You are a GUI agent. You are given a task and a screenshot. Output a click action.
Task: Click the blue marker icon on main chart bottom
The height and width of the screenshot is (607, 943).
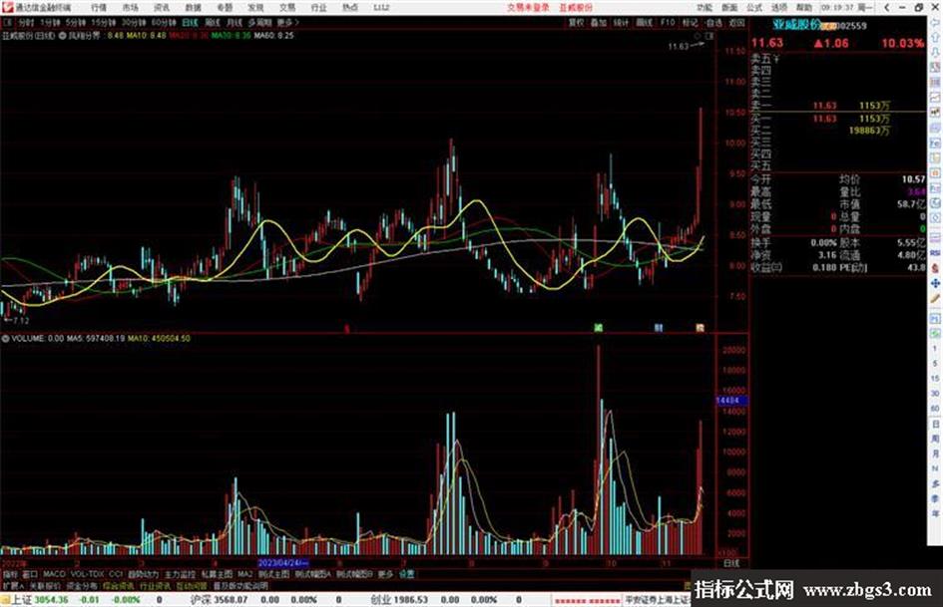click(659, 328)
